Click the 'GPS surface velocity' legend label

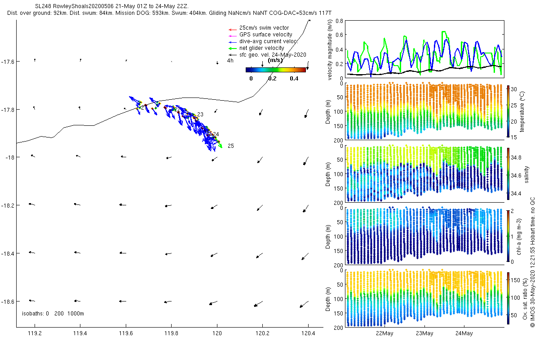[x=266, y=35]
